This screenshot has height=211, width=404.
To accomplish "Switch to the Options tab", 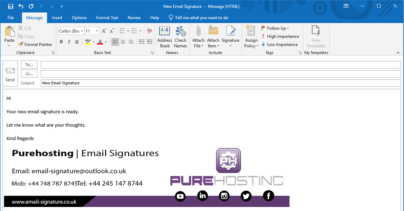I will 79,18.
